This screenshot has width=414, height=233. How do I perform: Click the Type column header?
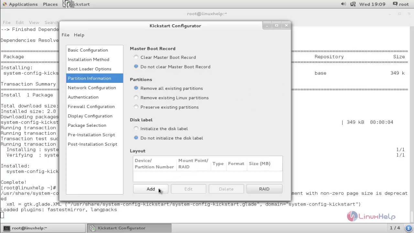pos(218,164)
